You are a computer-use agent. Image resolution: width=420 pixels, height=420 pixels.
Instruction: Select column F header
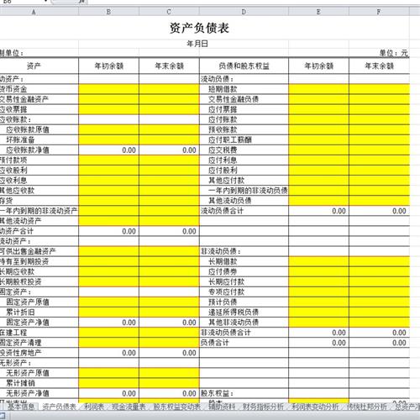379,12
